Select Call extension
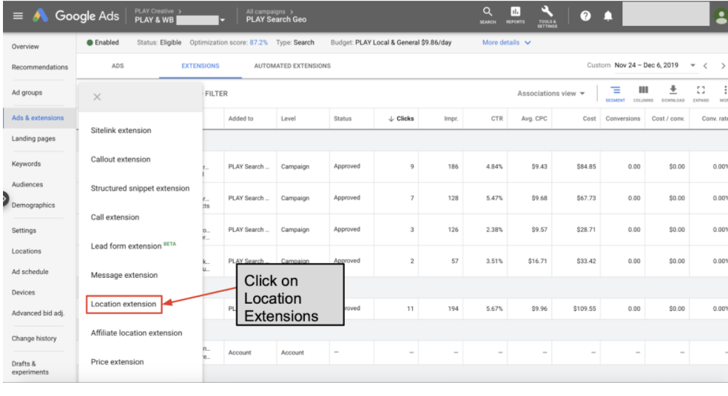This screenshot has height=396, width=728. [115, 217]
